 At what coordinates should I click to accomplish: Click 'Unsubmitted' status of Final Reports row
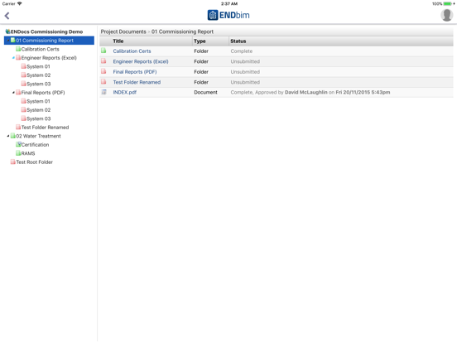(x=245, y=72)
